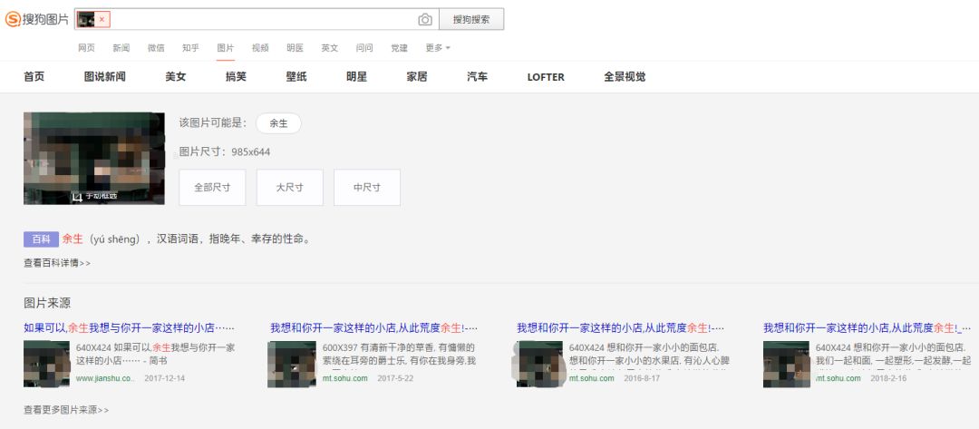979x429 pixels.
Task: Filter by 大尺寸 image size
Action: click(289, 188)
